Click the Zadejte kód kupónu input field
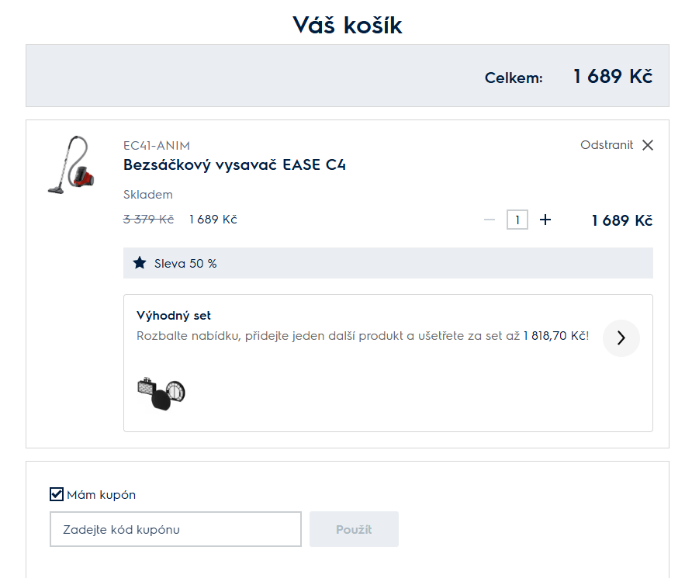Viewport: 692px width, 578px height. coord(175,528)
